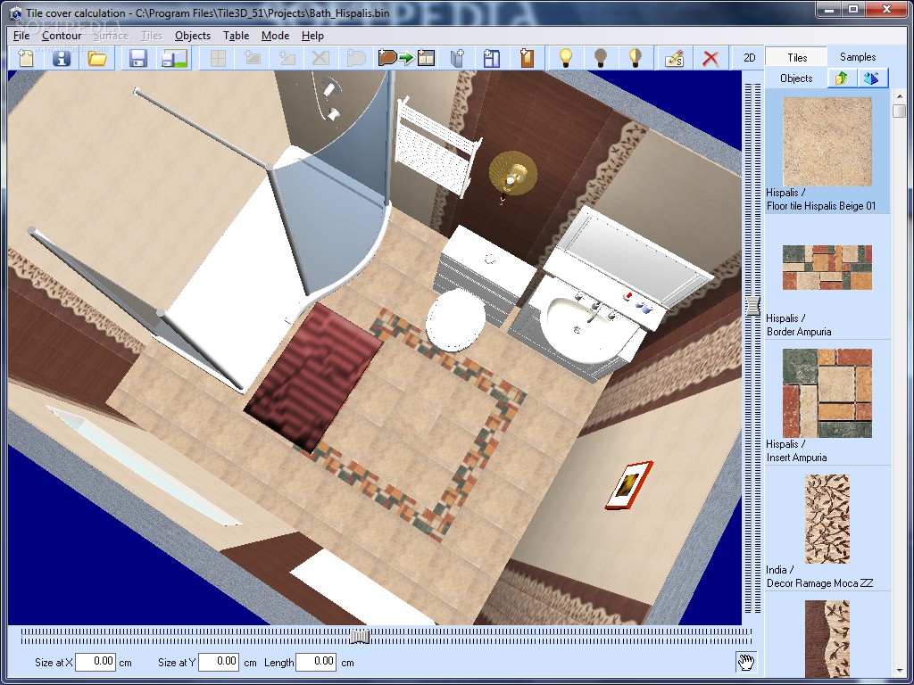Screen dimensions: 914x685
Task: Open the Mode menu
Action: click(275, 36)
